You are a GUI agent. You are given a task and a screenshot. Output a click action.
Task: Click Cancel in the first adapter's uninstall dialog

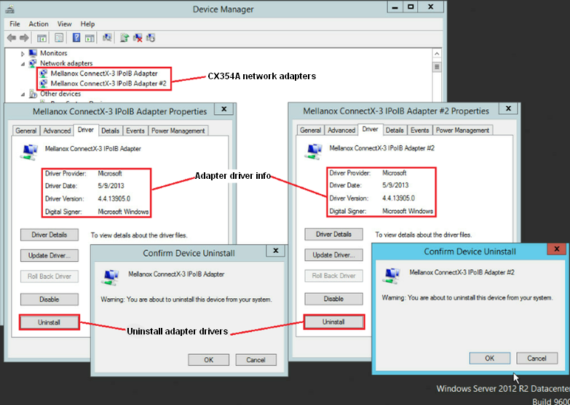[x=256, y=360]
